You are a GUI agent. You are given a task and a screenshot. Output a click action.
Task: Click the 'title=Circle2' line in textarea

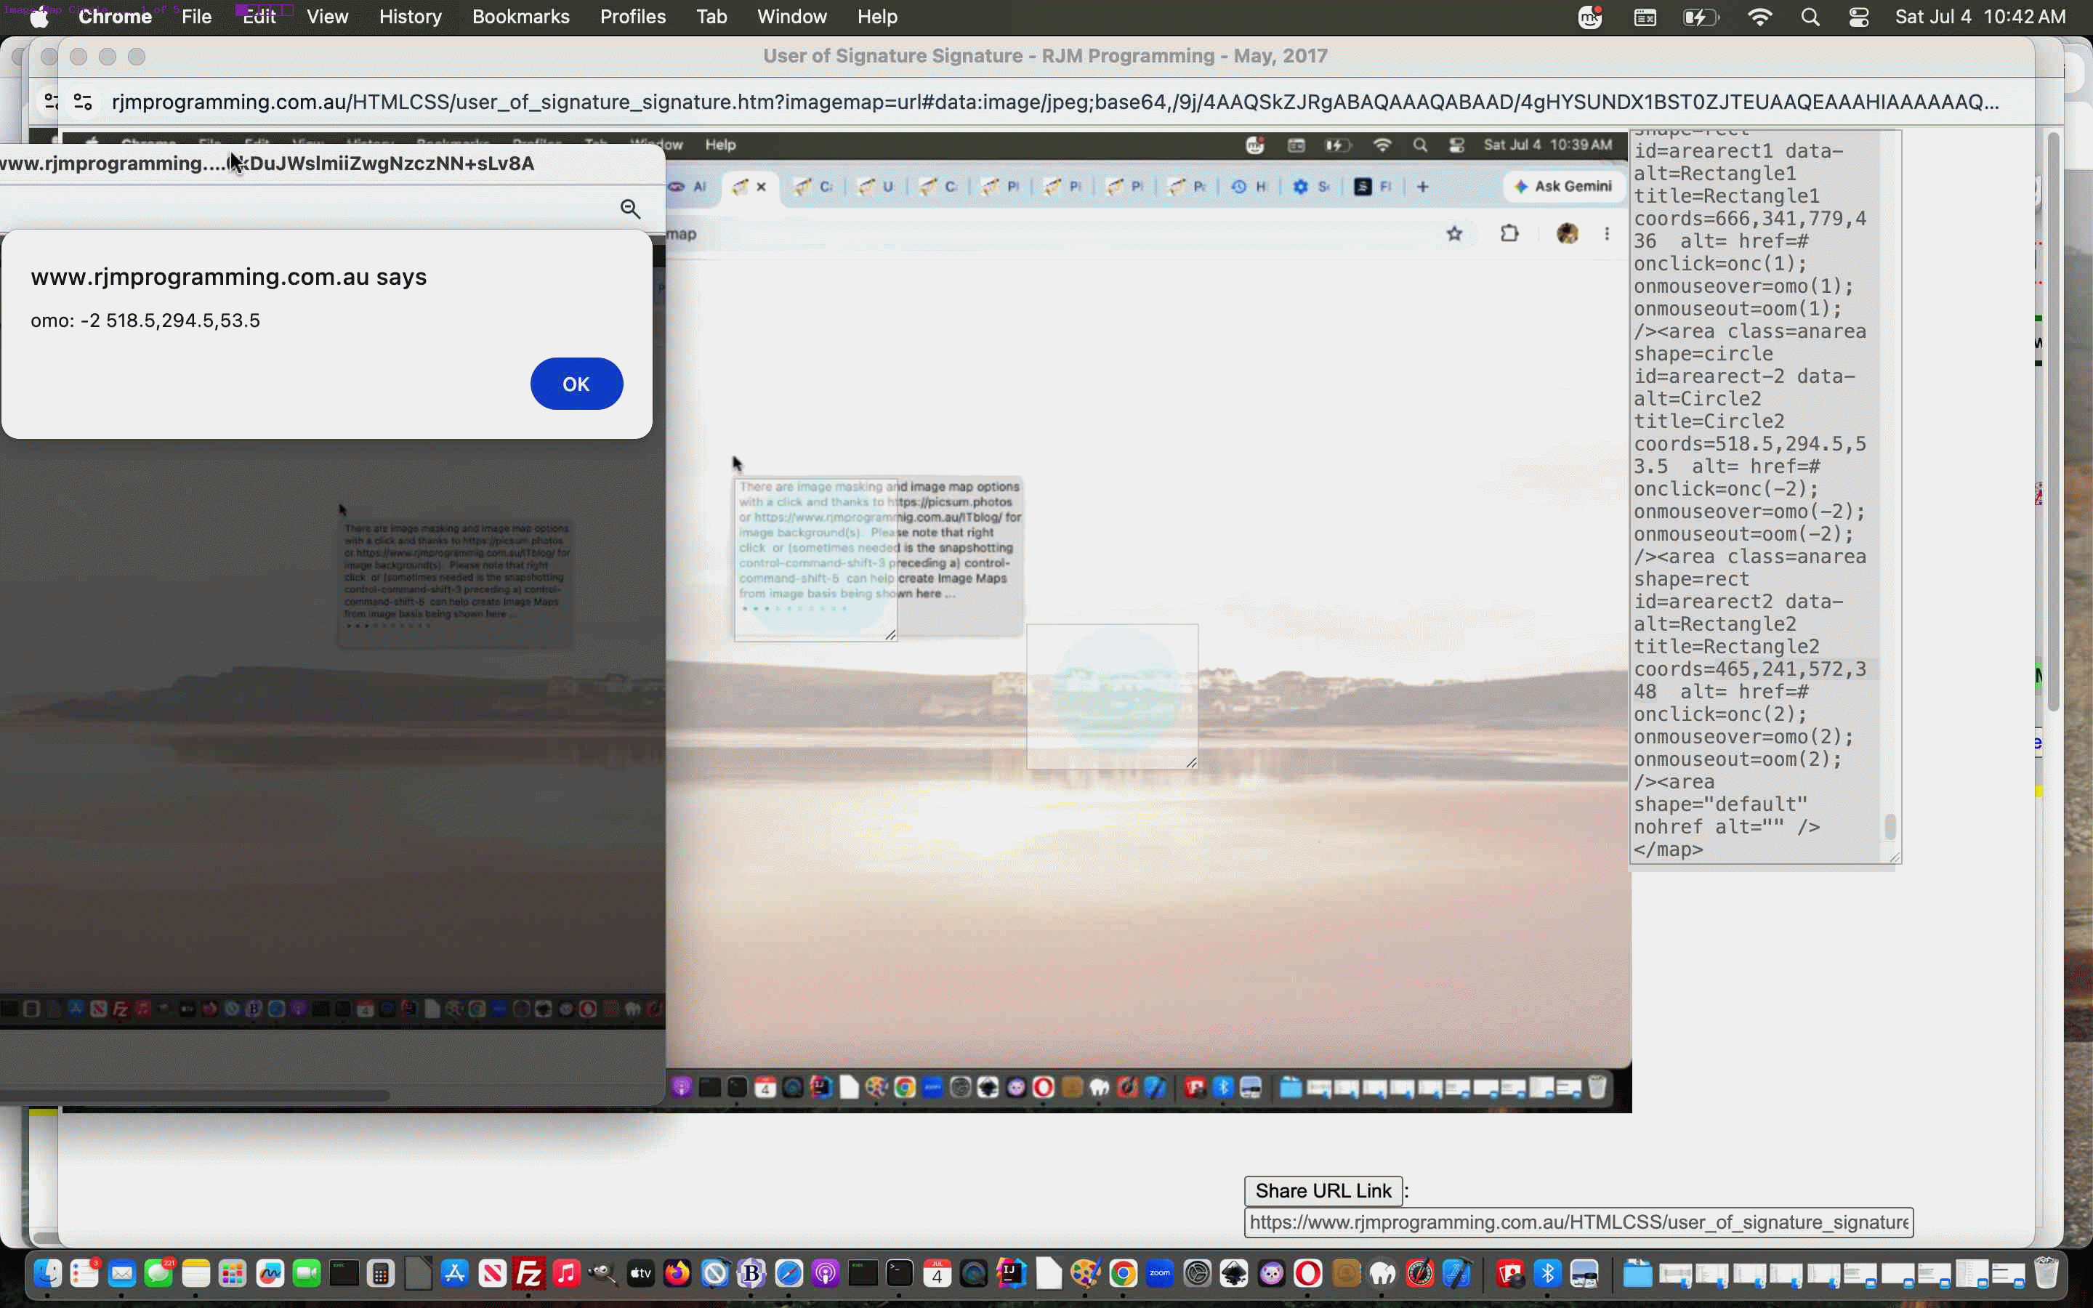coord(1709,421)
